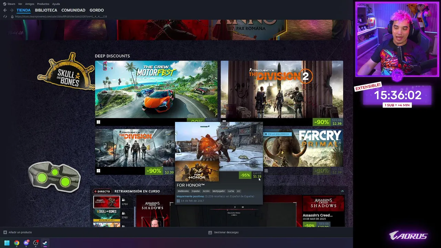Screen dimensions: 441x248
Task: Select the Medievales tag
Action: (x=183, y=191)
